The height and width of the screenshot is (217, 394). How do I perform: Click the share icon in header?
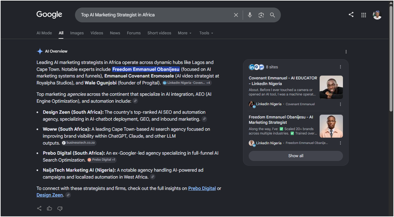point(351,14)
